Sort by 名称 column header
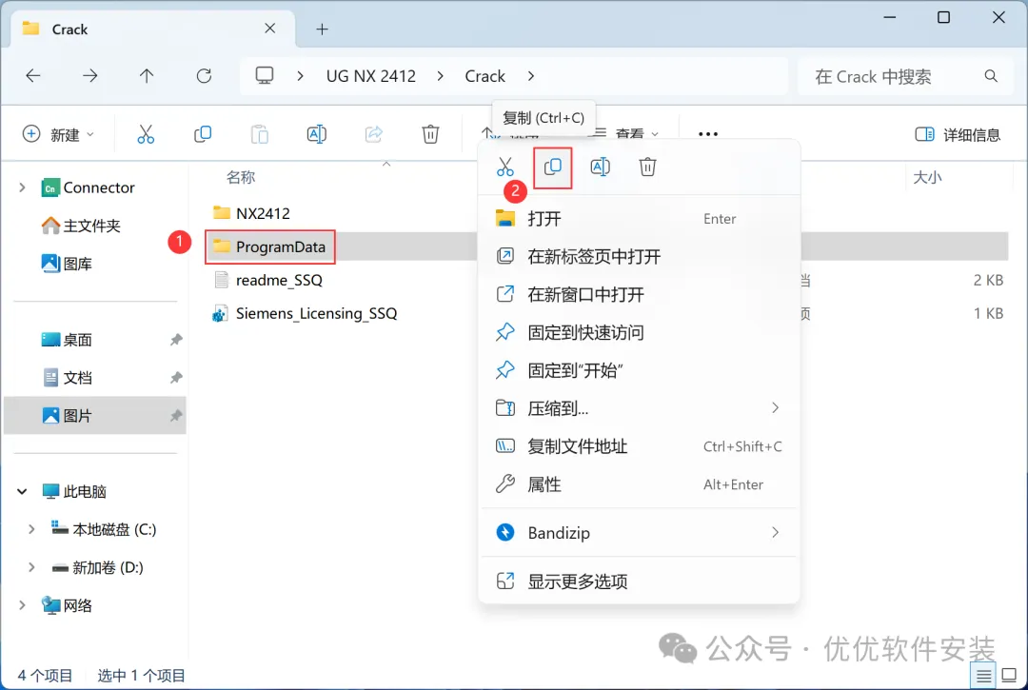The height and width of the screenshot is (690, 1028). pyautogui.click(x=241, y=178)
